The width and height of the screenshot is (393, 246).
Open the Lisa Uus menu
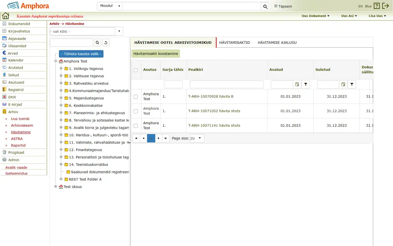(x=377, y=16)
